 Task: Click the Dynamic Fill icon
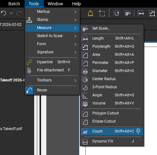pyautogui.click(x=85, y=142)
